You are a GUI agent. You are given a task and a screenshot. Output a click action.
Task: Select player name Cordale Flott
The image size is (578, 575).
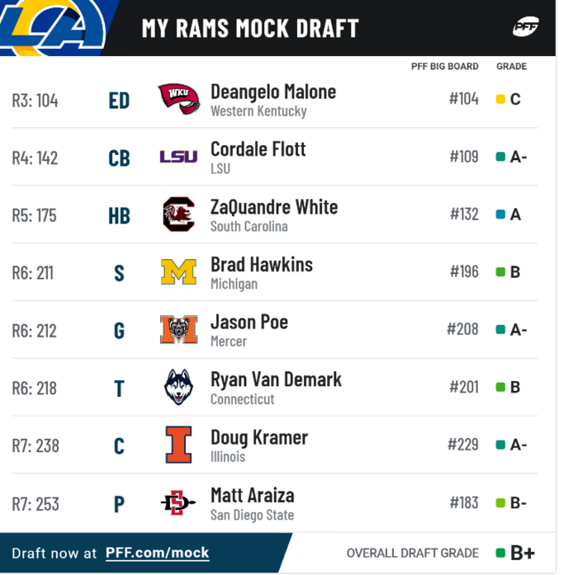pyautogui.click(x=258, y=149)
